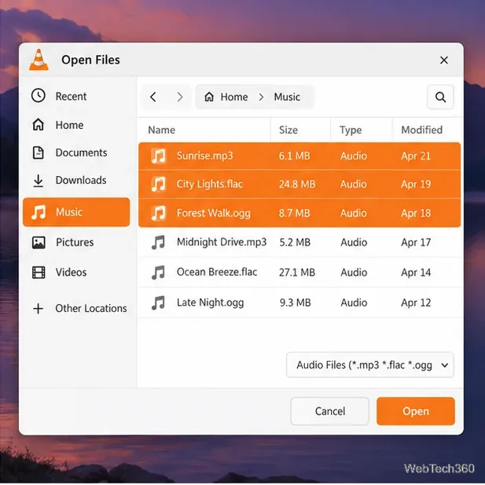Screen dimensions: 485x485
Task: Open the Audio Files filter dropdown
Action: (370, 365)
